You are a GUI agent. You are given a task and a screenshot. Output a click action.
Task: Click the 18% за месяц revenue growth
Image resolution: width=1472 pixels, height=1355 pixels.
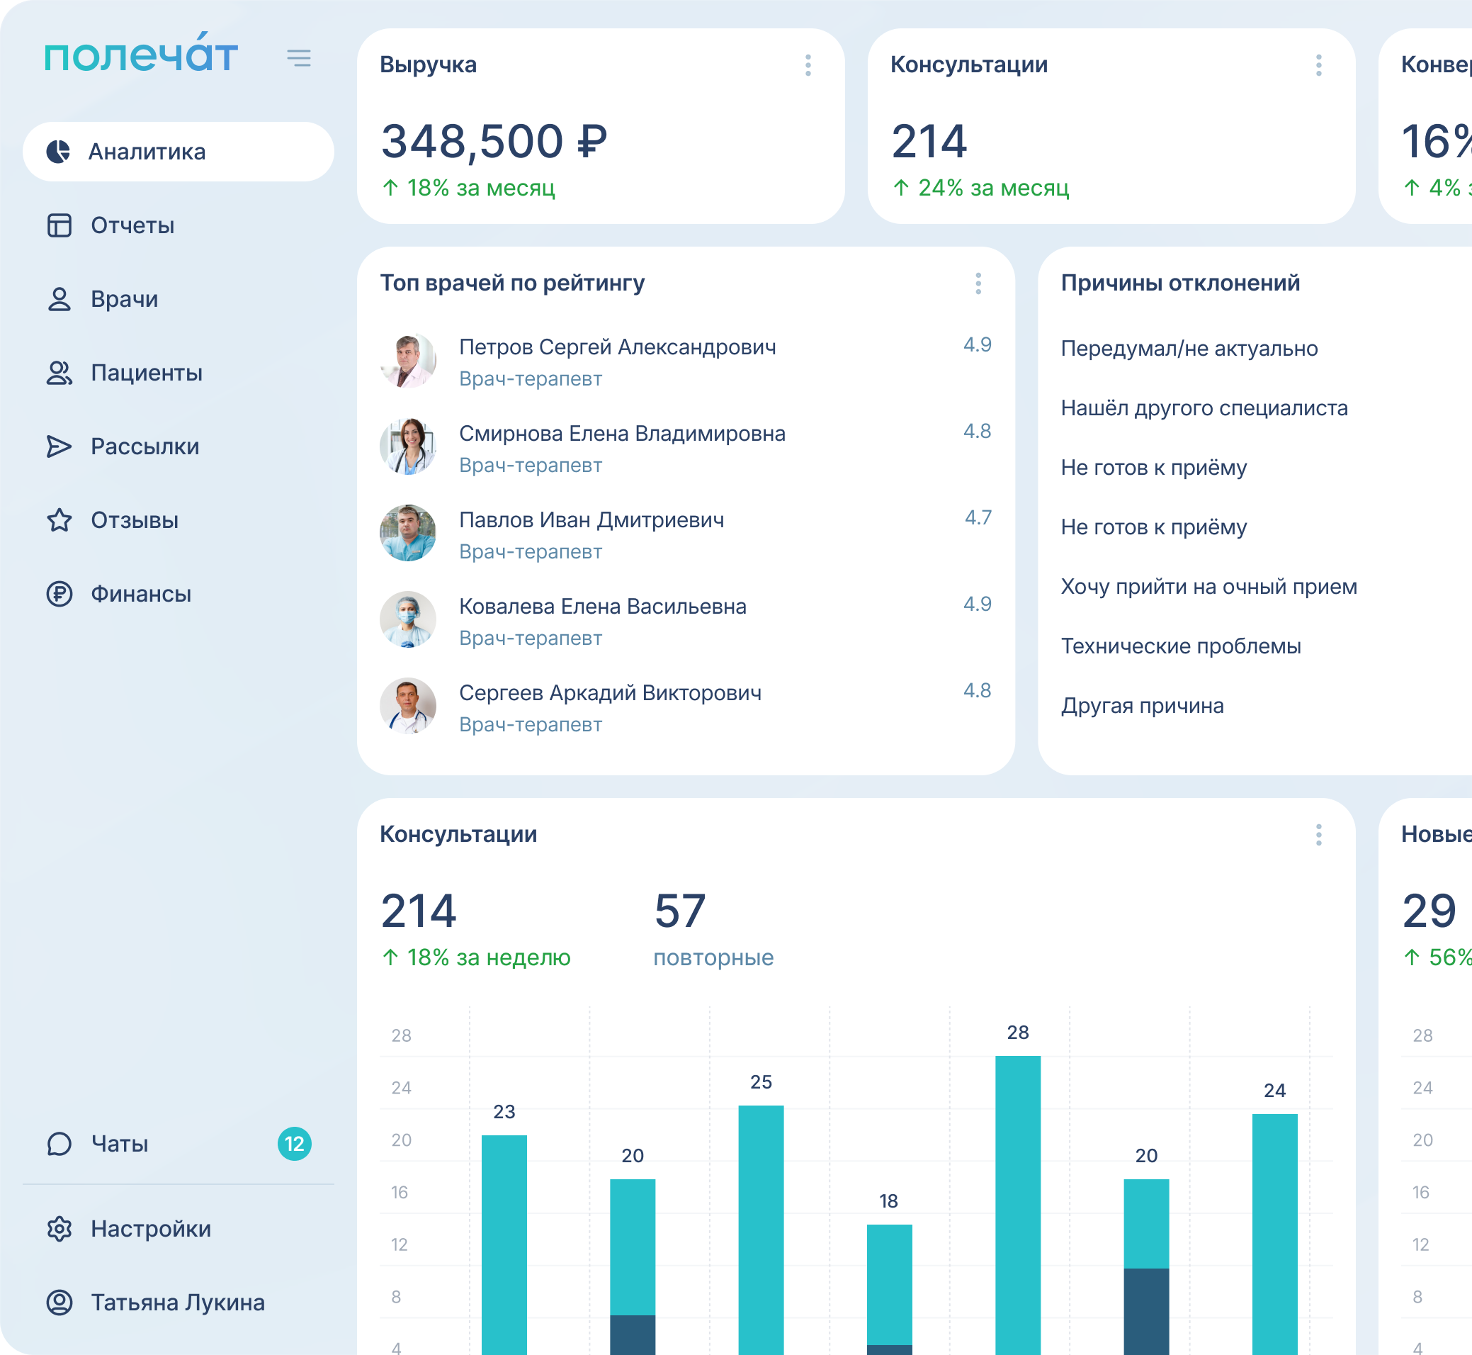[468, 189]
